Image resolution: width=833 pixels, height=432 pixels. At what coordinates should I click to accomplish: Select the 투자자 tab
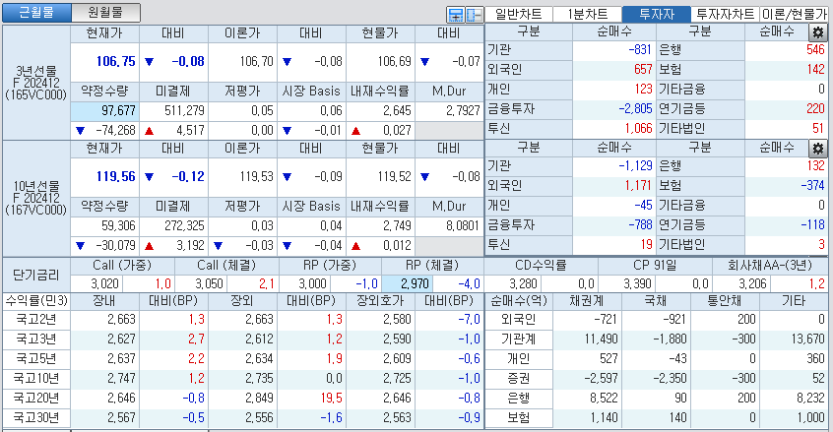point(656,15)
